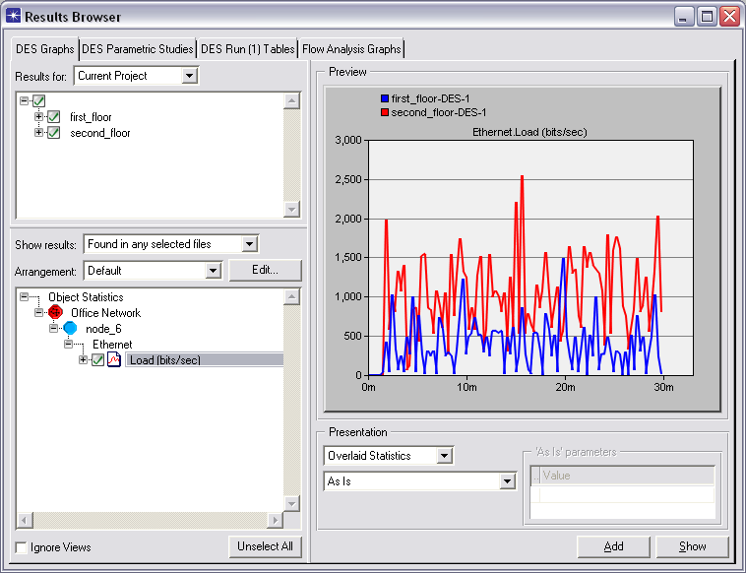Open the Results for dropdown
The image size is (746, 573).
(x=190, y=76)
